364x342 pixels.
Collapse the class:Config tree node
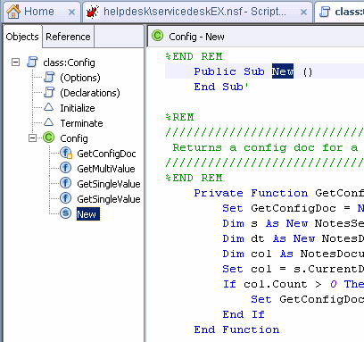15,63
